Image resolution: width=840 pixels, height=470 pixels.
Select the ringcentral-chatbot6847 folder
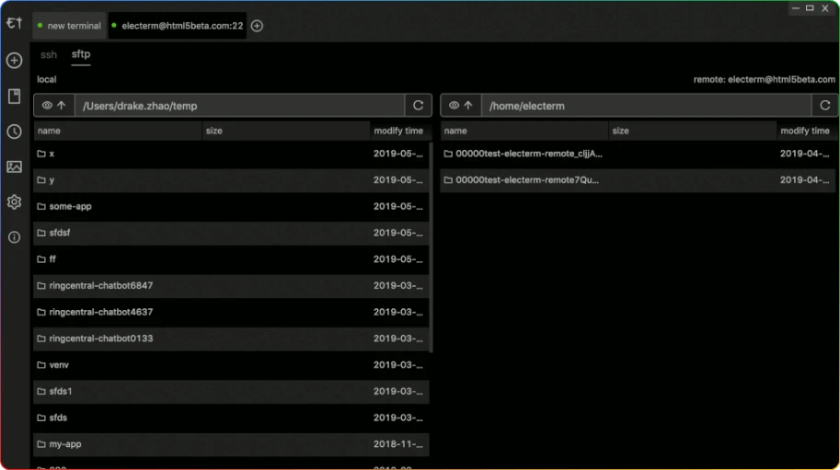pos(101,286)
